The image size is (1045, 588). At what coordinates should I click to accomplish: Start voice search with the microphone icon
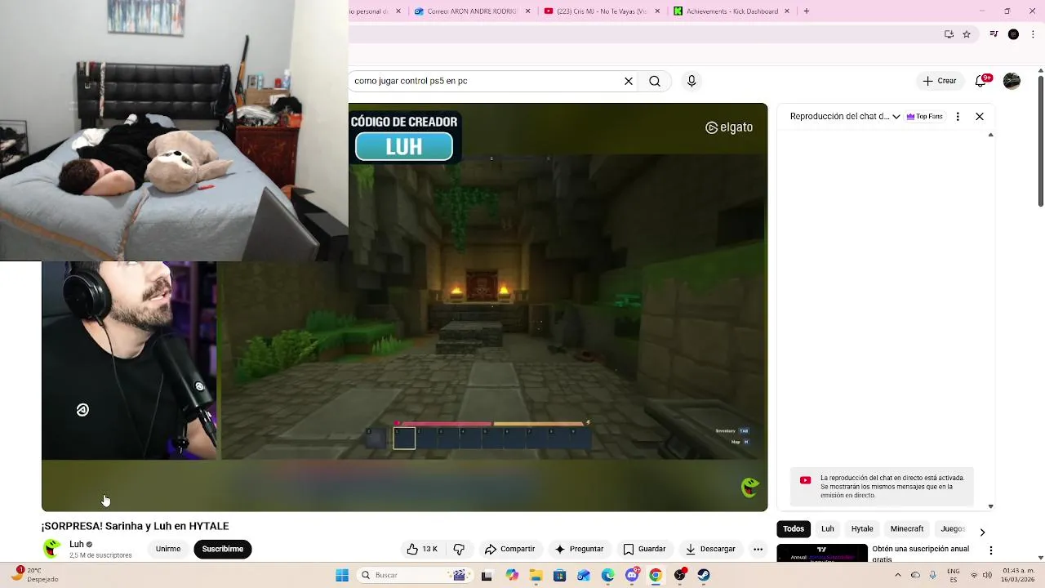691,81
